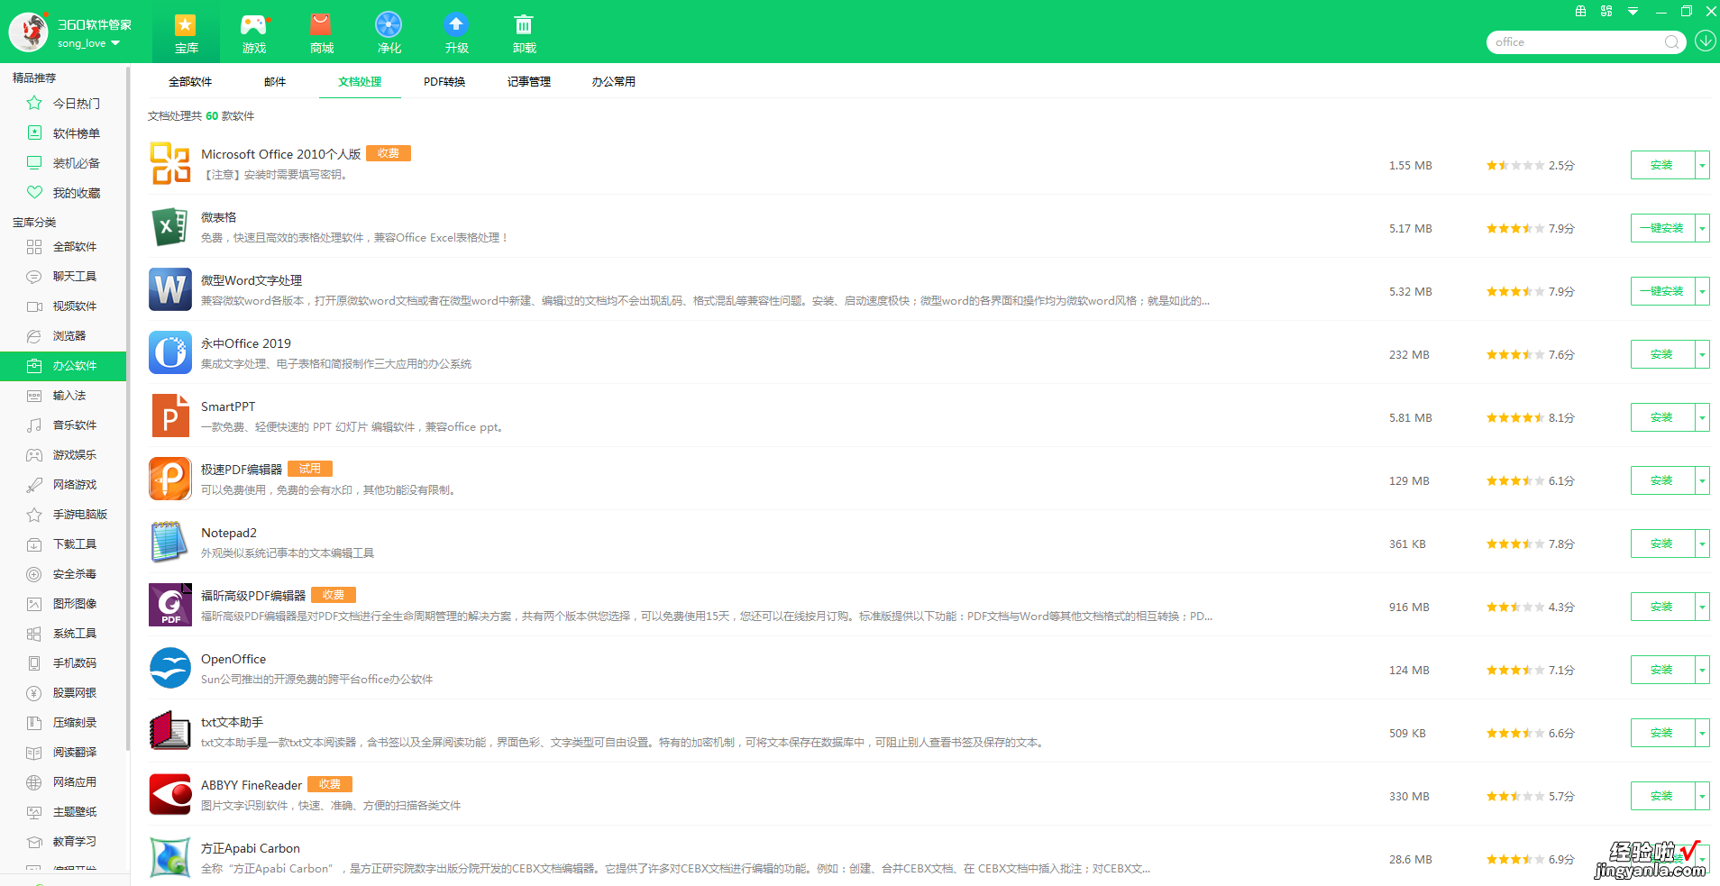Install Microsoft Office 2010个人版

pyautogui.click(x=1662, y=165)
